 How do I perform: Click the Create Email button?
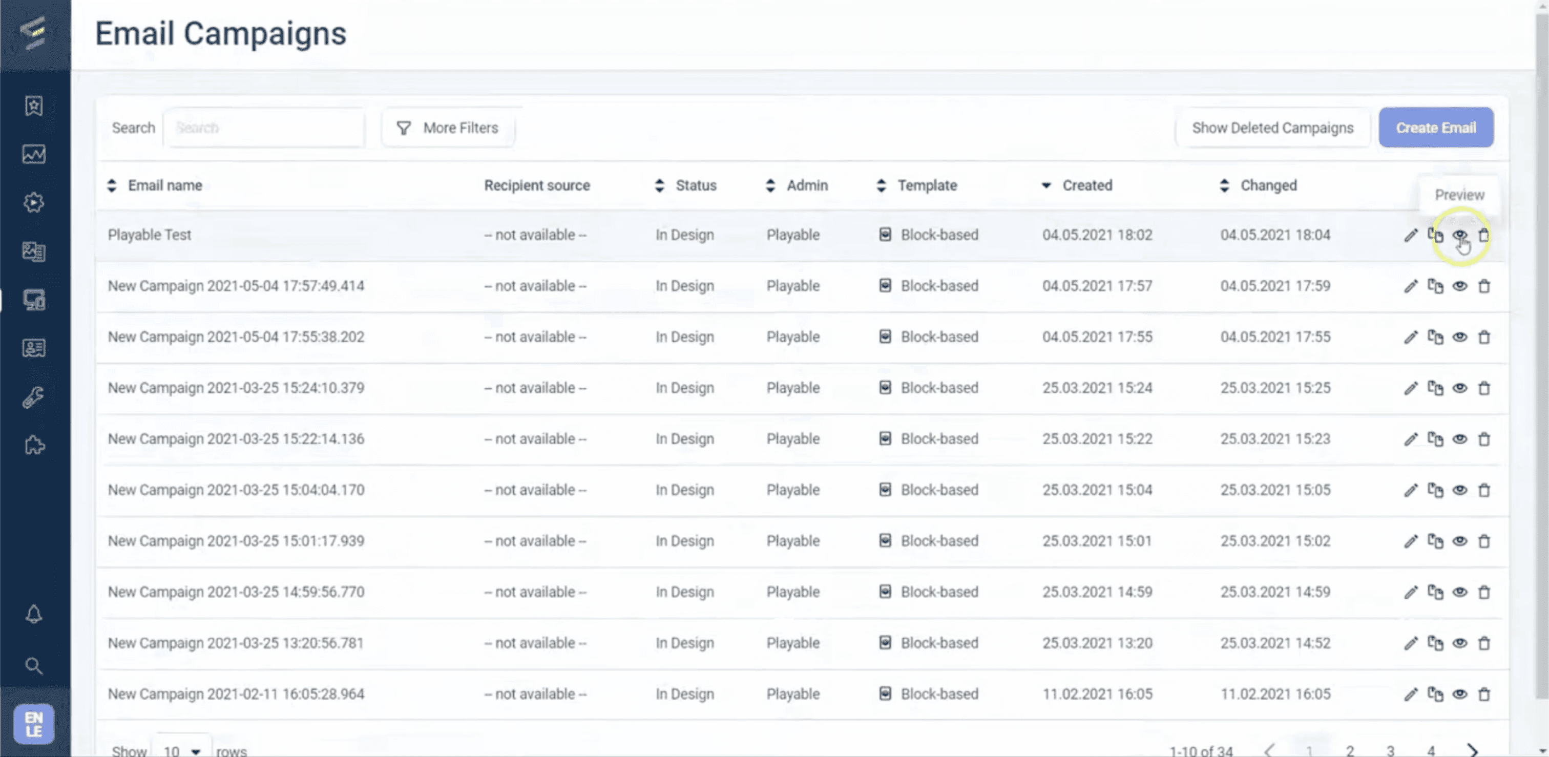click(x=1435, y=128)
